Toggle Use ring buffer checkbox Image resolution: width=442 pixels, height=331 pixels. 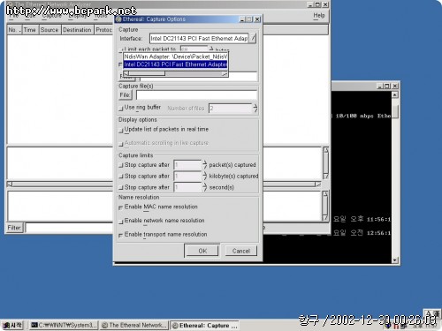pos(120,109)
